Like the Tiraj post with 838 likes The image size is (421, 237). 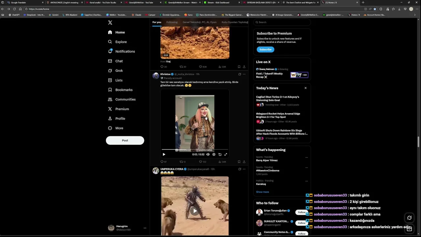click(x=203, y=66)
